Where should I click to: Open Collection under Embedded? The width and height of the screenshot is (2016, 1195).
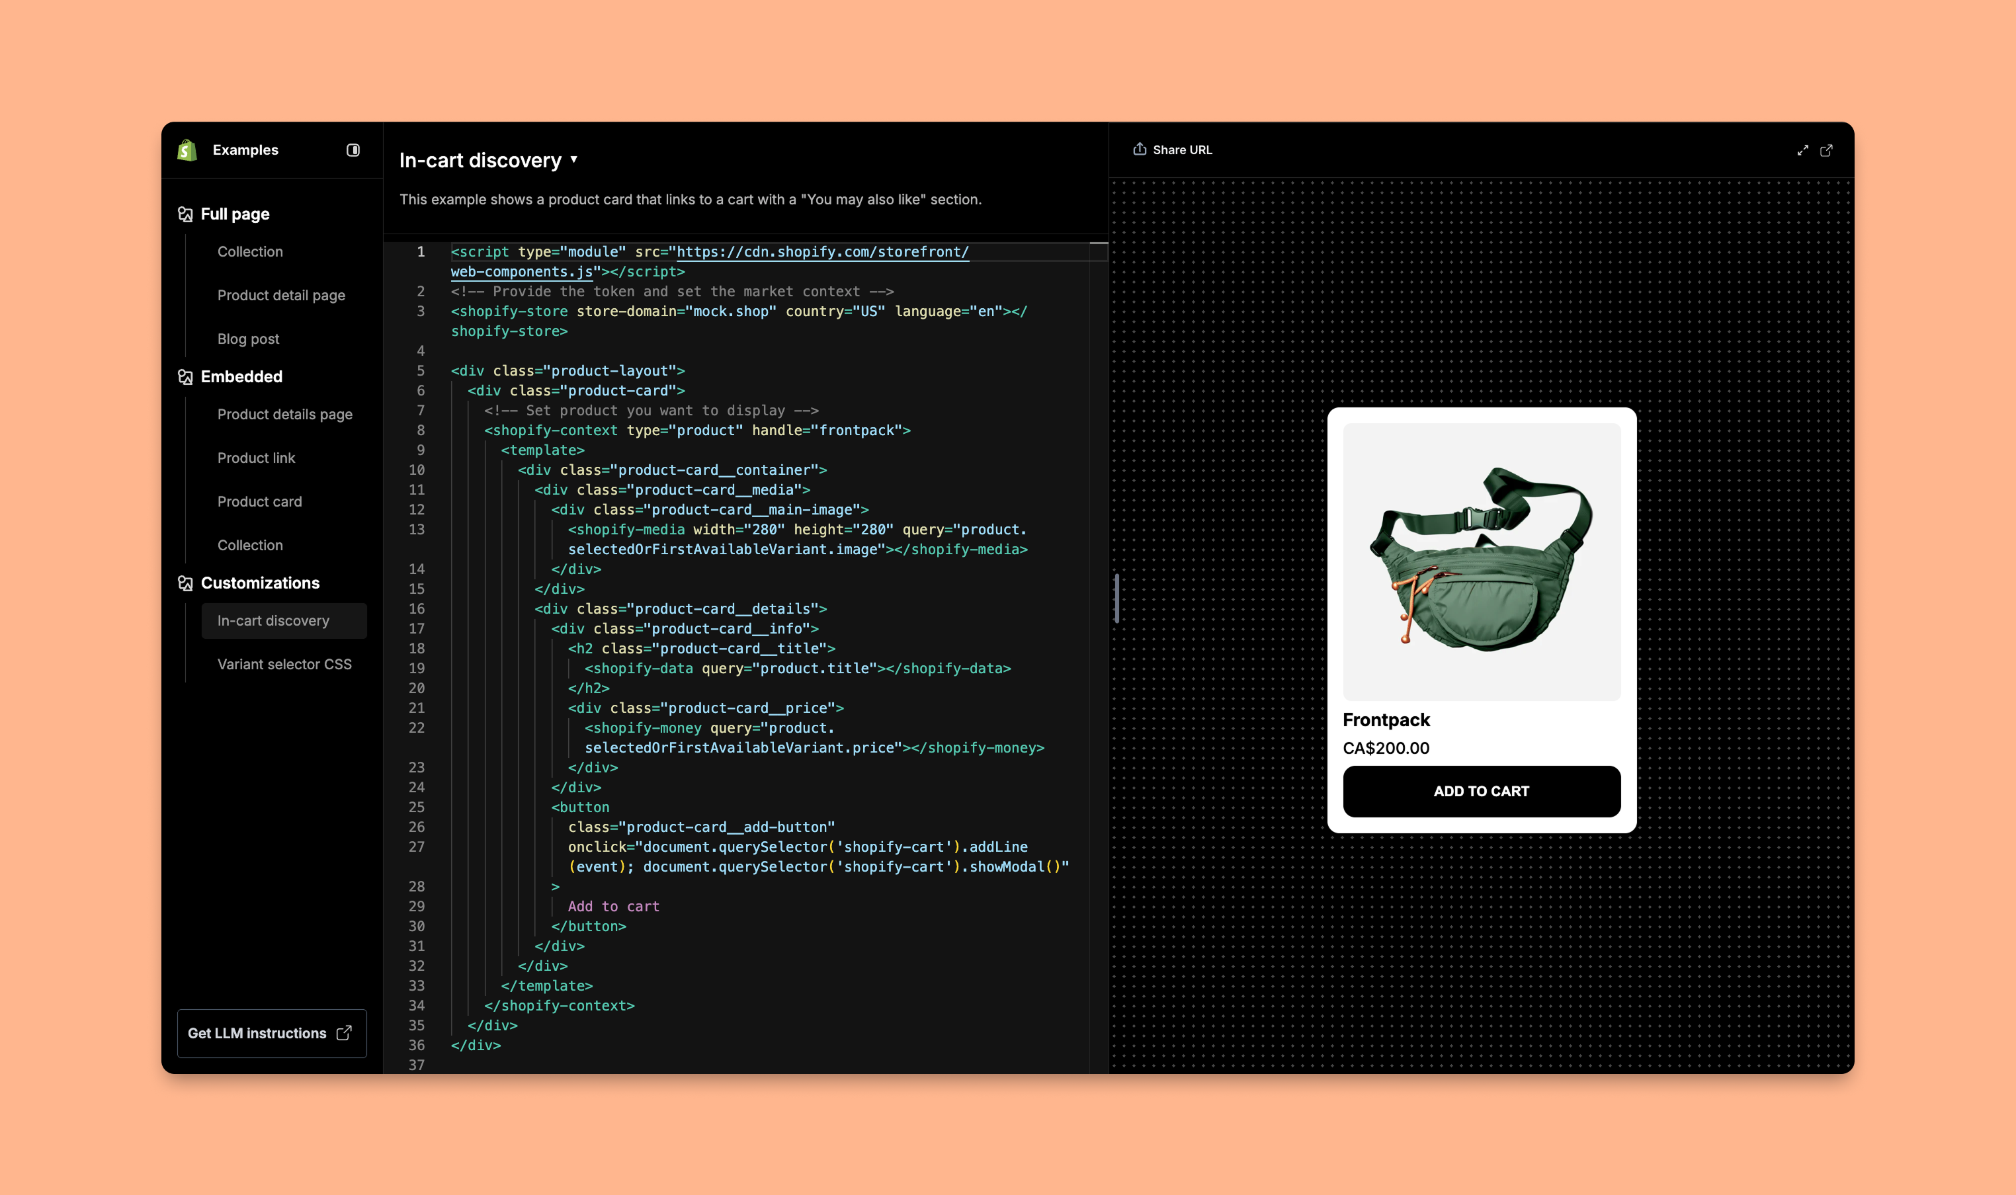(251, 545)
